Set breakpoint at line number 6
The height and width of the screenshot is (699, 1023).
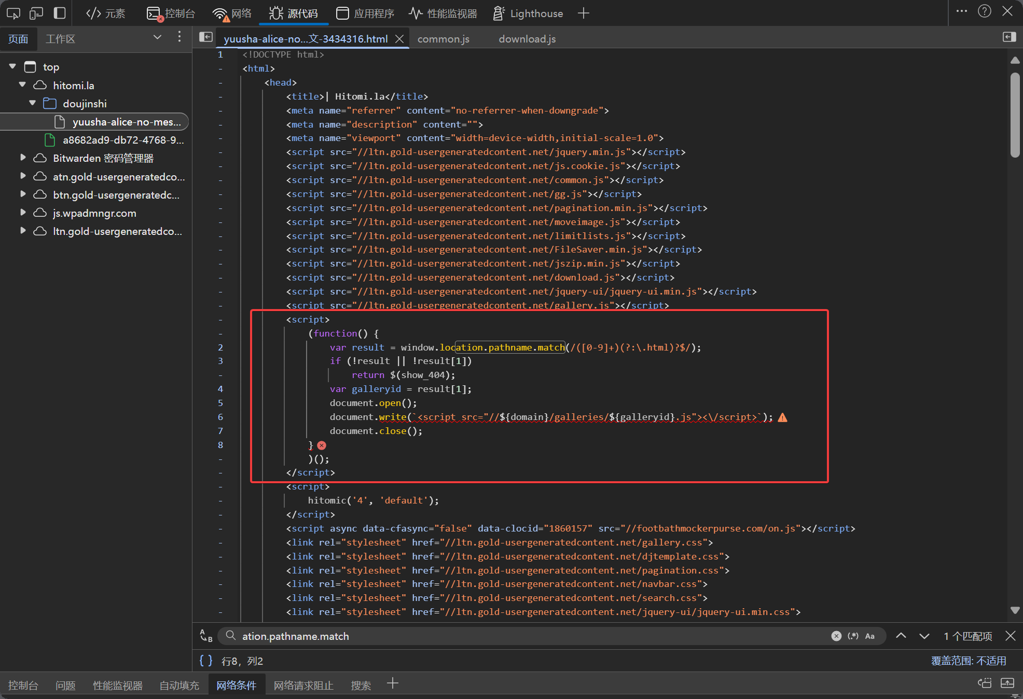[x=220, y=417]
